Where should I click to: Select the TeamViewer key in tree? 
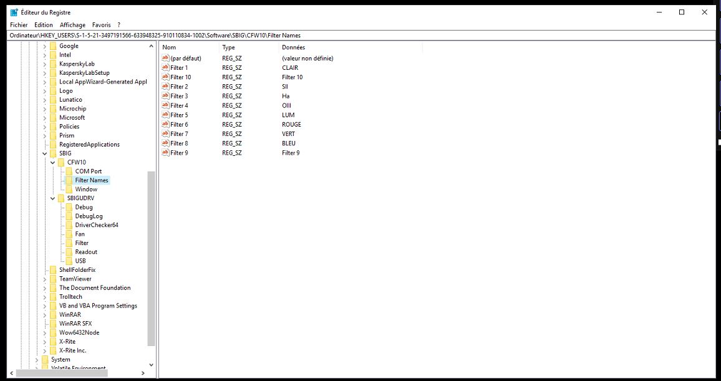pyautogui.click(x=75, y=279)
